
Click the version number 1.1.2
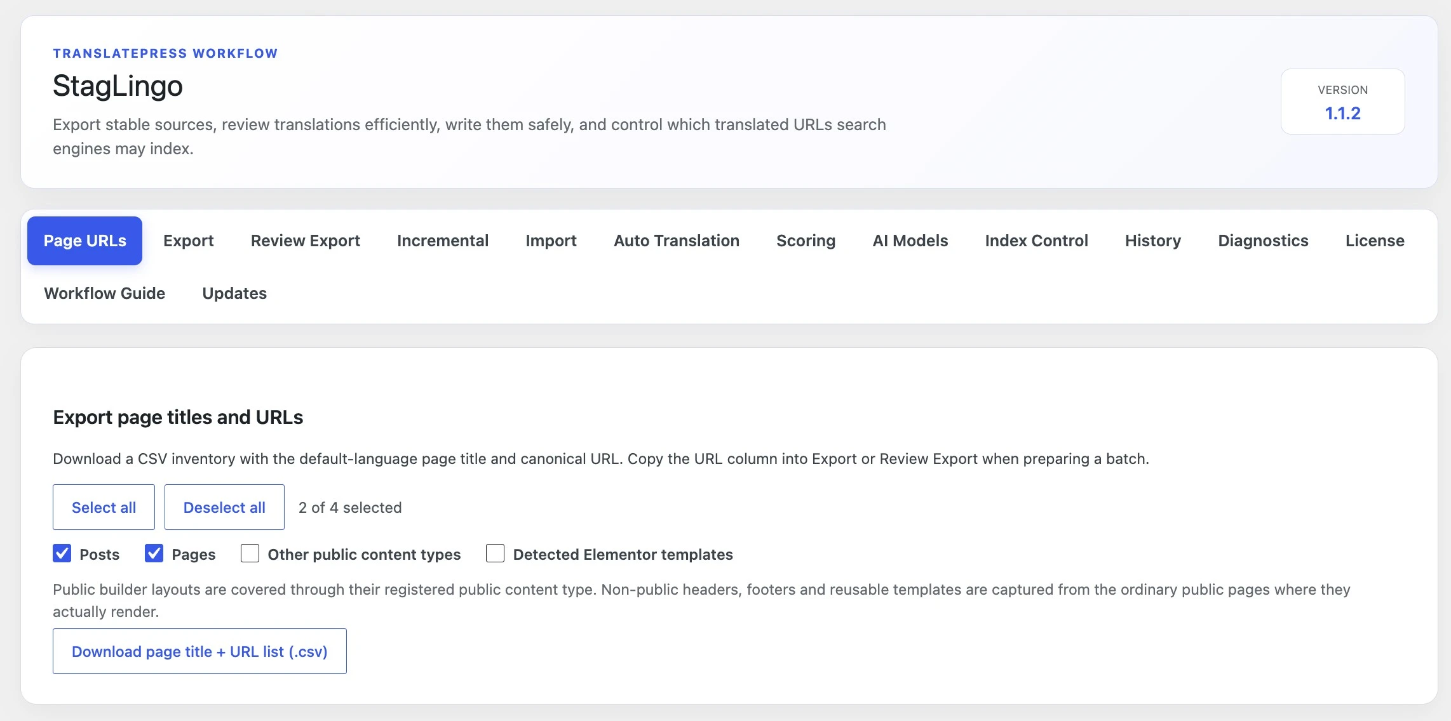tap(1342, 114)
